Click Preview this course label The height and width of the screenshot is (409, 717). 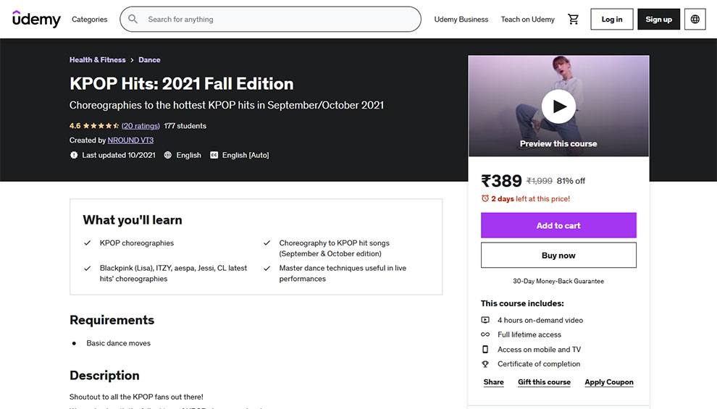tap(558, 143)
